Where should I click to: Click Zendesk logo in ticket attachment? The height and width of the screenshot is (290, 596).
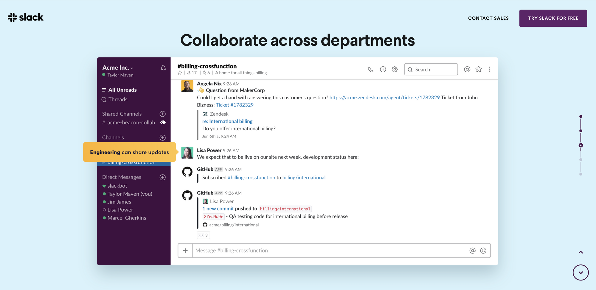(205, 114)
